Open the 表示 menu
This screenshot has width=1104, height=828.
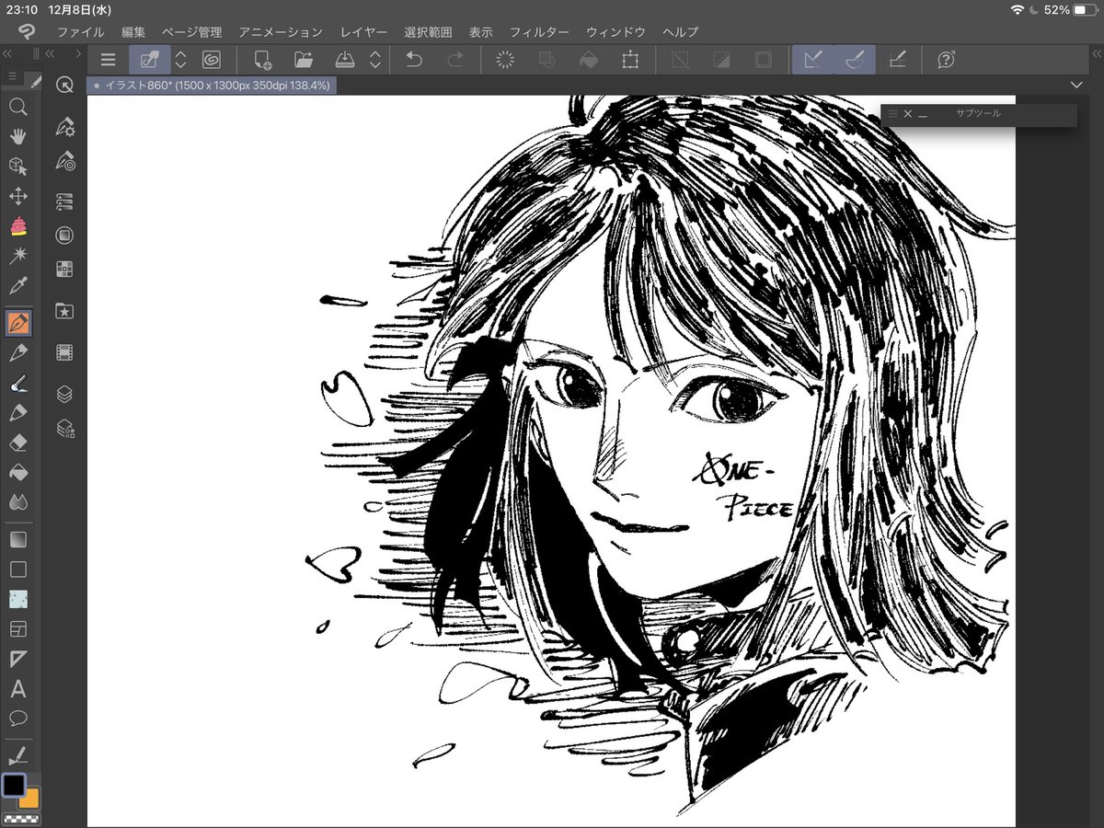pyautogui.click(x=480, y=32)
